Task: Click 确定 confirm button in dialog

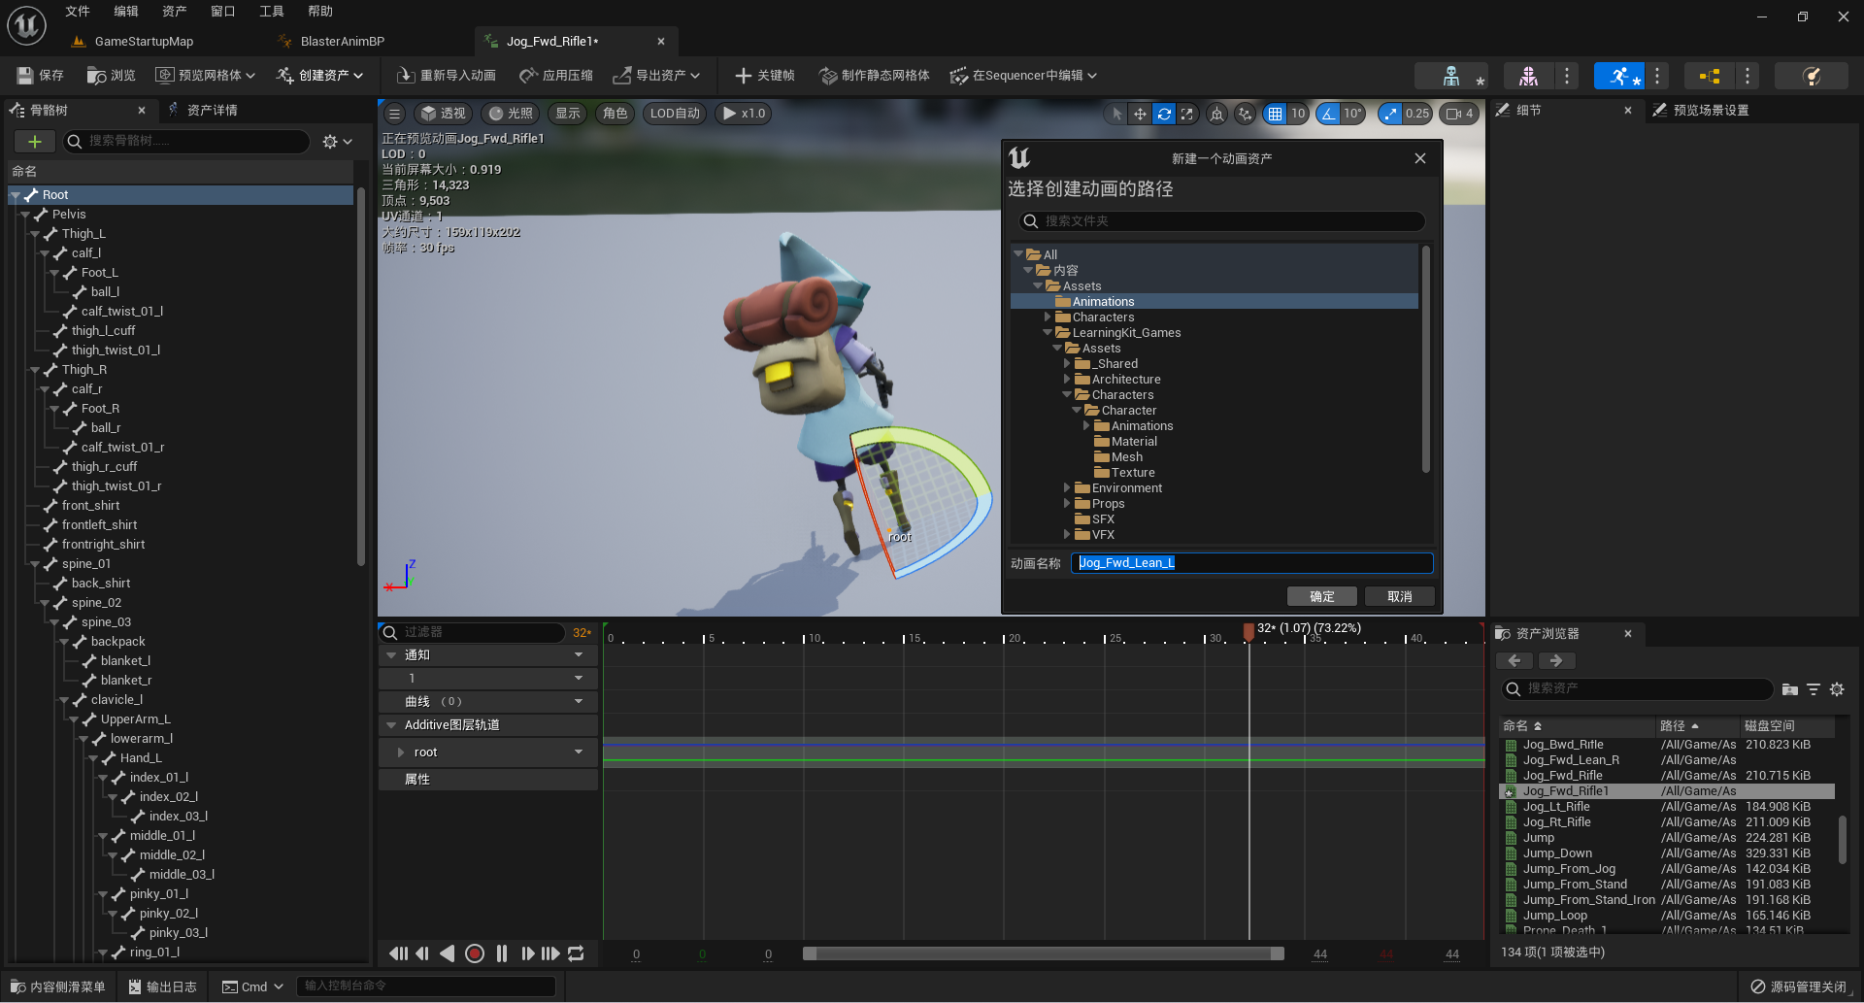Action: [x=1321, y=596]
